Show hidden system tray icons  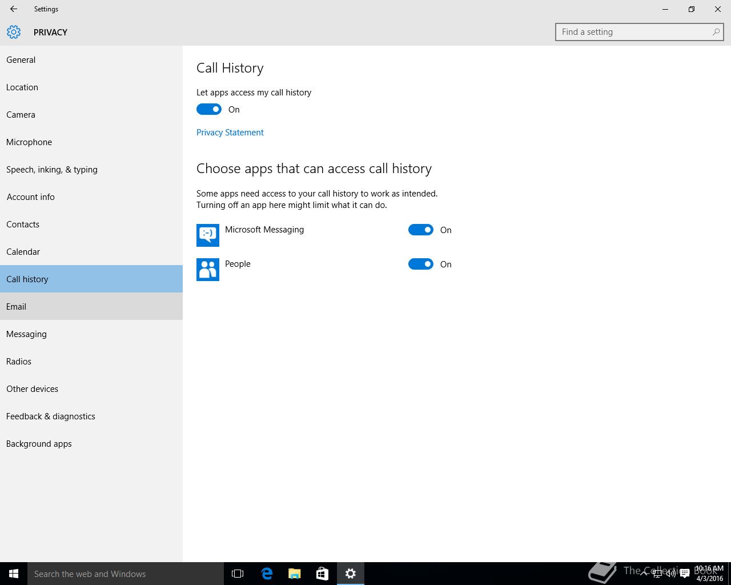tap(644, 574)
